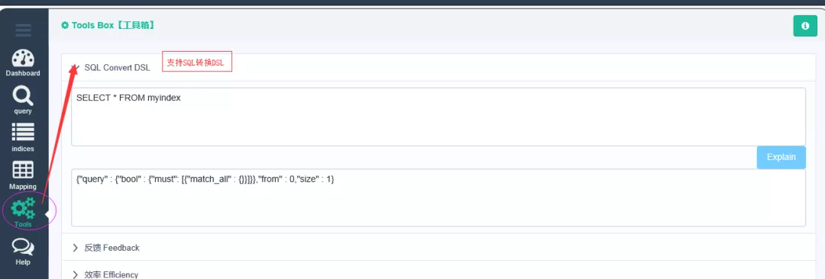
Task: Click the gear icon beside Tools Box title
Action: pyautogui.click(x=65, y=25)
